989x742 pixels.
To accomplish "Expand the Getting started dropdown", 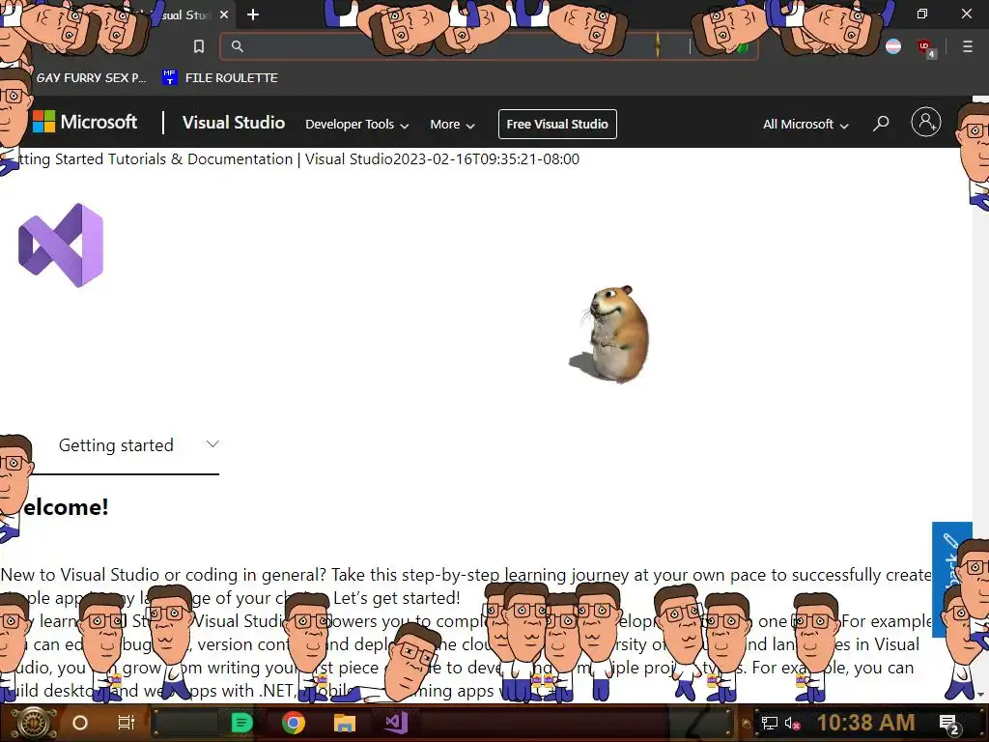I will 125,445.
